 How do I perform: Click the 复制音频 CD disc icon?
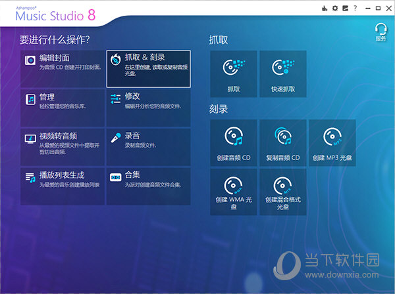283,136
